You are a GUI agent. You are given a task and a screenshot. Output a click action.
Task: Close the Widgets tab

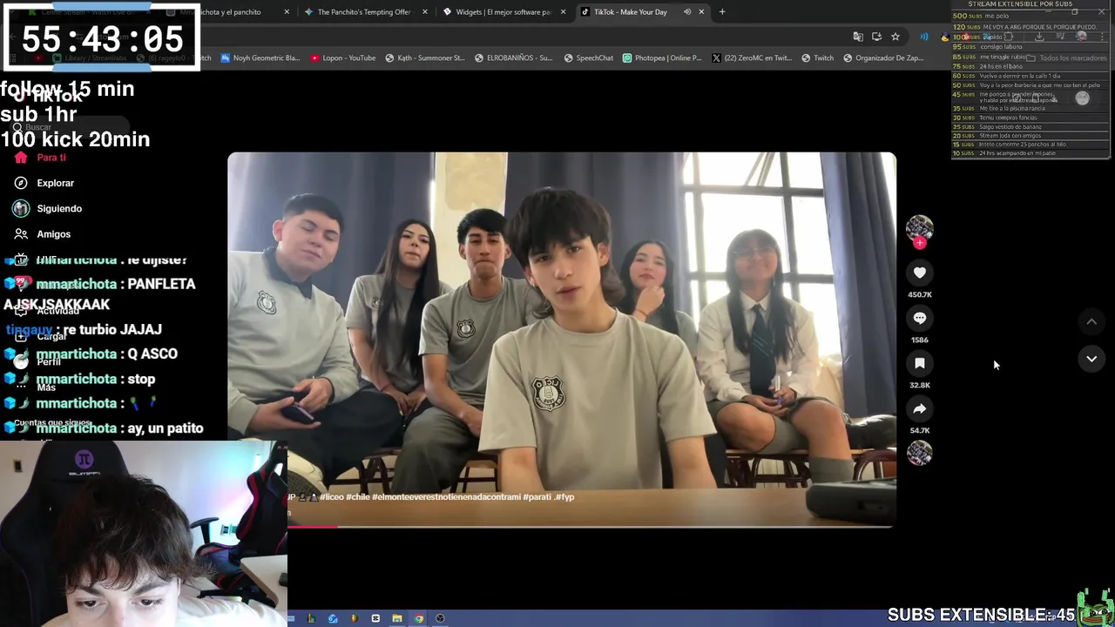click(x=563, y=12)
